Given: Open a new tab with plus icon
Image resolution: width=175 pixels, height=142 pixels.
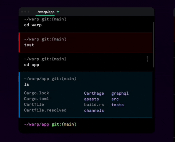Looking at the screenshot, I should coord(58,12).
